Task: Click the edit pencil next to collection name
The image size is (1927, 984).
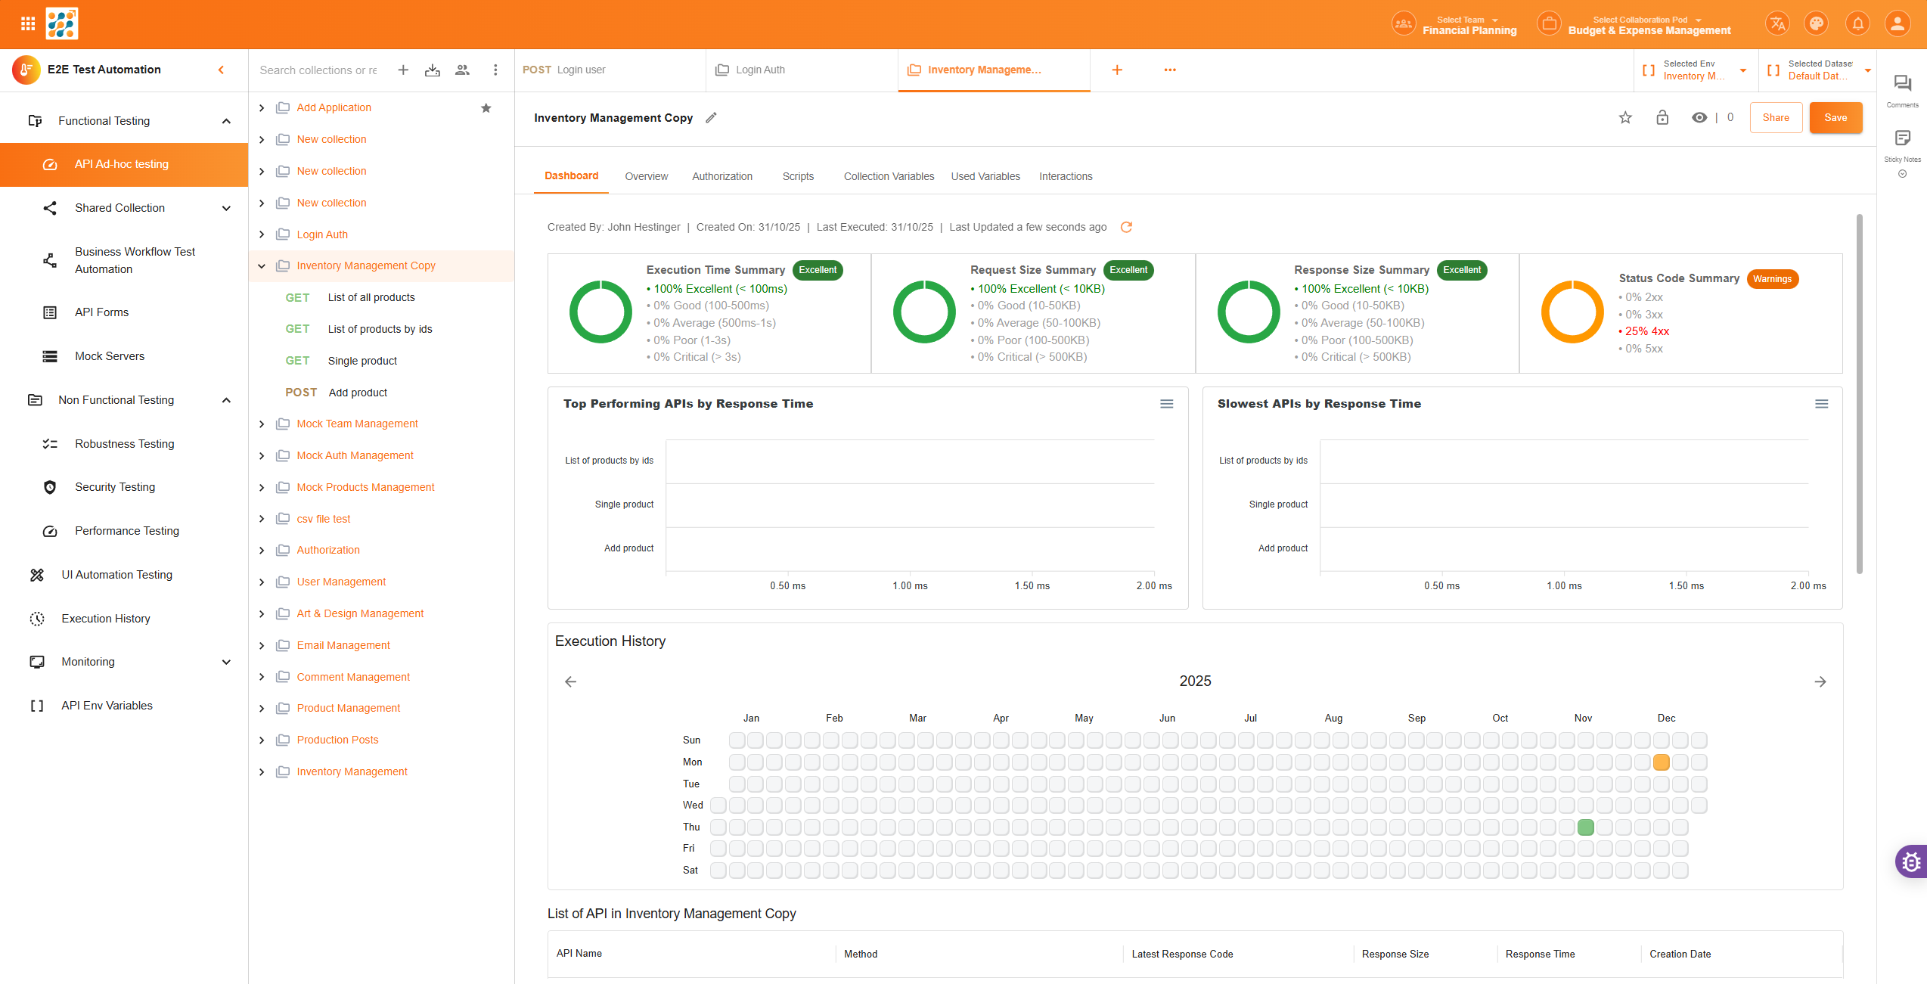Action: (711, 118)
